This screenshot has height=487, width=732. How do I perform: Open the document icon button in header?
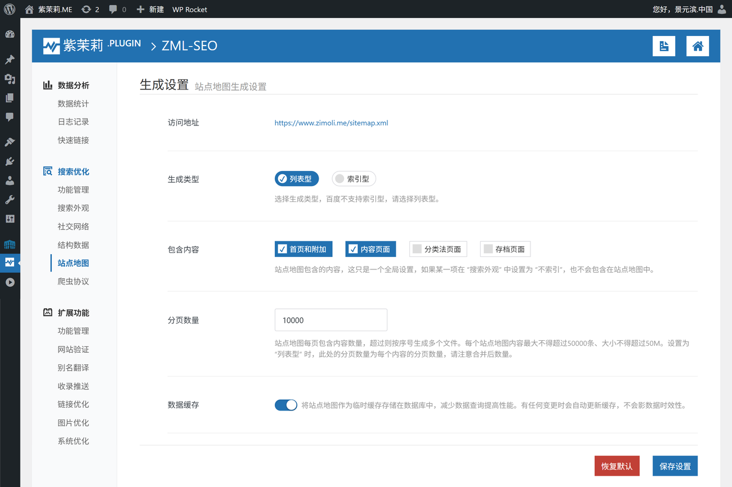664,46
